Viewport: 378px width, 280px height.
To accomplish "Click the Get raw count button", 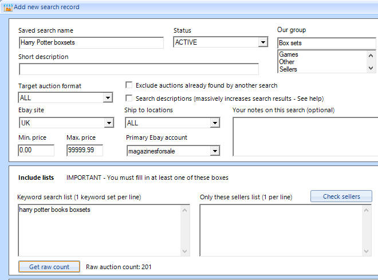I will (x=49, y=267).
